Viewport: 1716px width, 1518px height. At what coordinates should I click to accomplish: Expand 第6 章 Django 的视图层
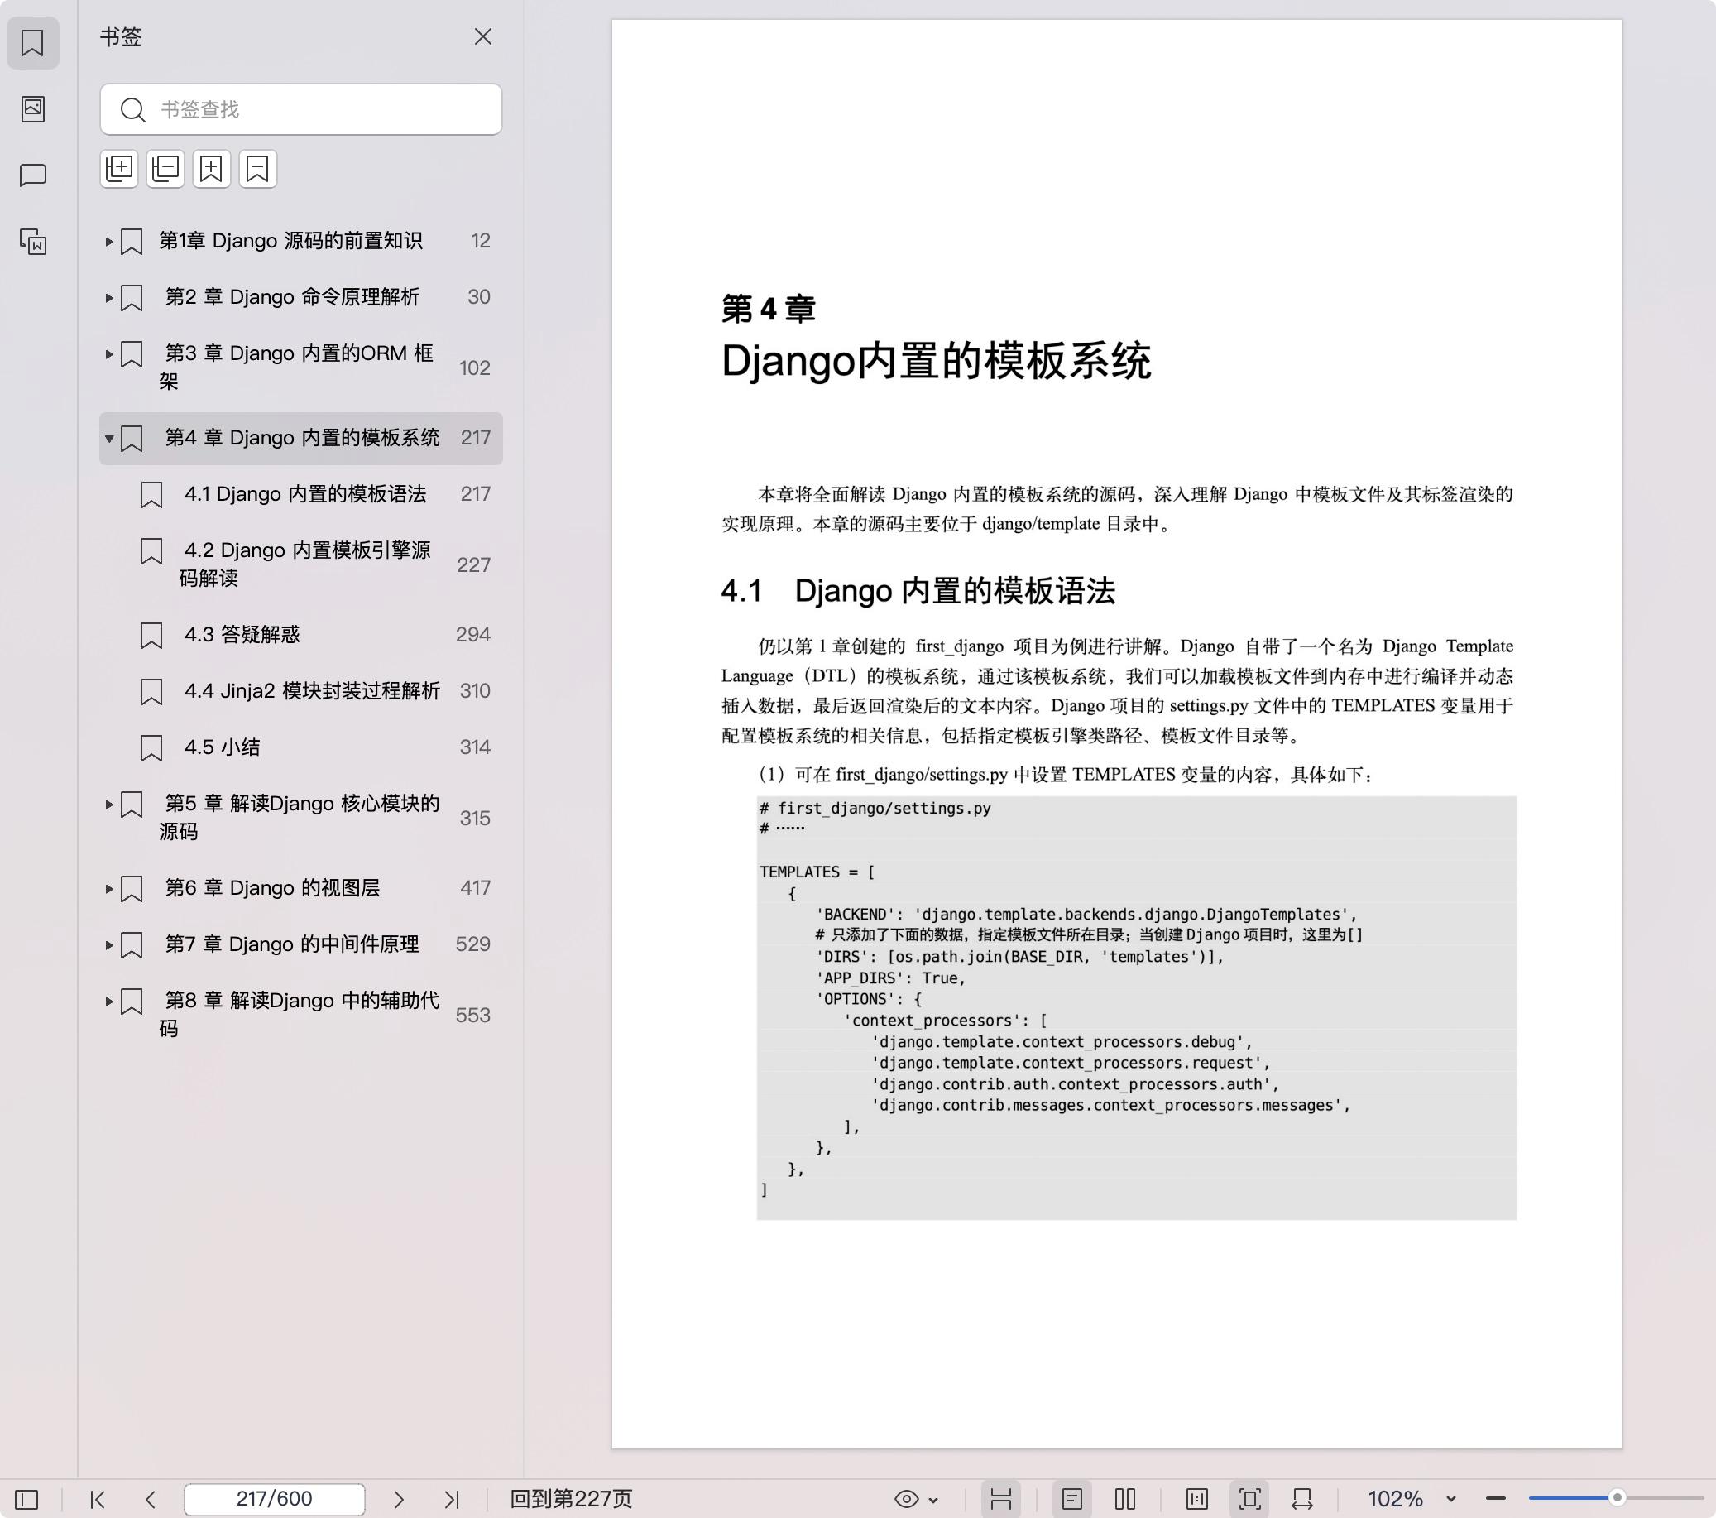(x=109, y=889)
